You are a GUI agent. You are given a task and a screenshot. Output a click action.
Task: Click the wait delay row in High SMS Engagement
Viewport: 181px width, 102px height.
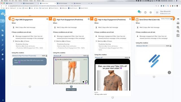30,27
